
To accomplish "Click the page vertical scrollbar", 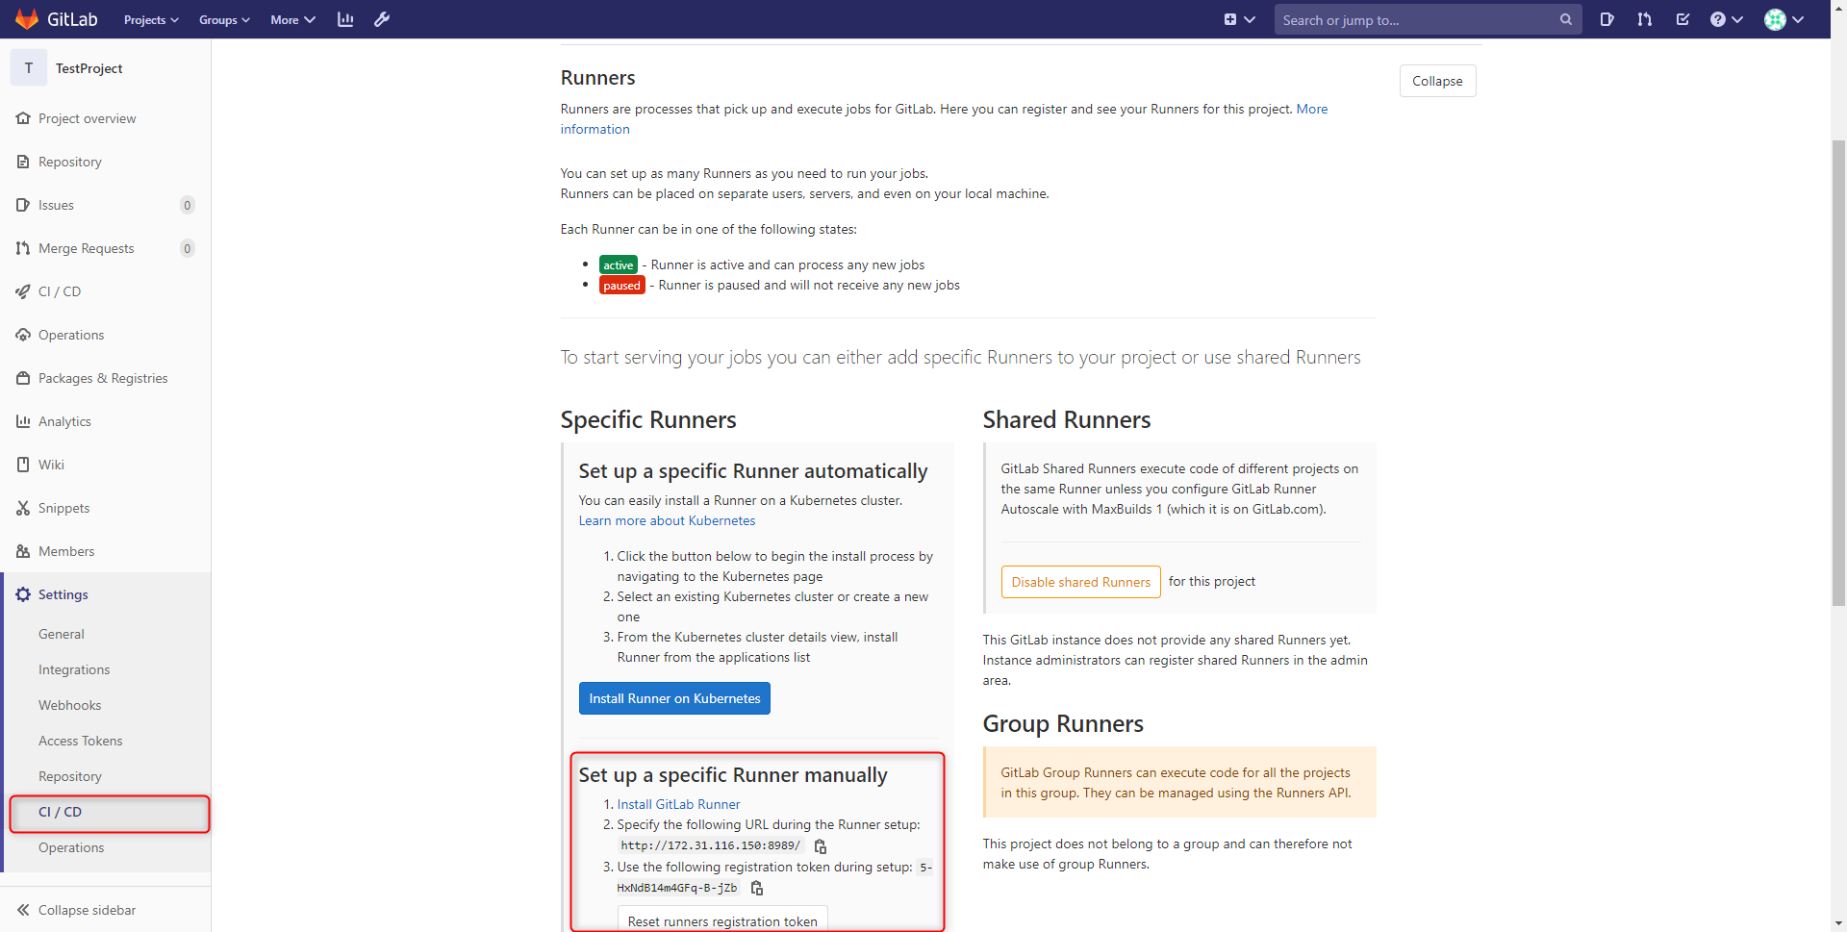I will [x=1838, y=373].
